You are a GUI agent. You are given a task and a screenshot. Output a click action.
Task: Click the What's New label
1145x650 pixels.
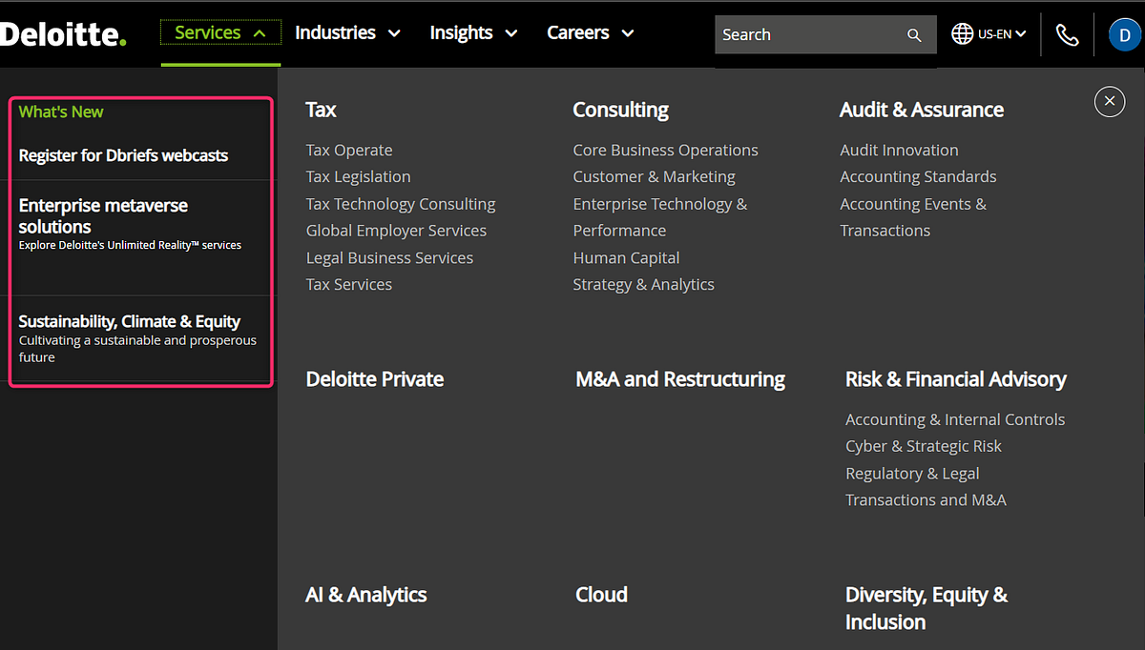(61, 112)
